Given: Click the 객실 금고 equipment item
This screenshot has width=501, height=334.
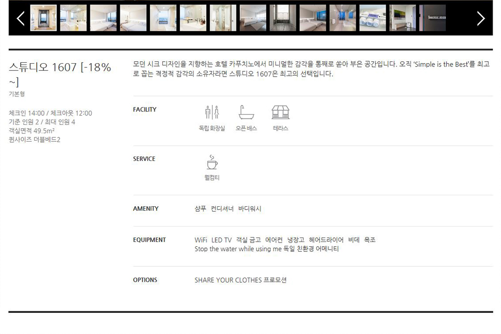Looking at the screenshot, I should click(249, 240).
